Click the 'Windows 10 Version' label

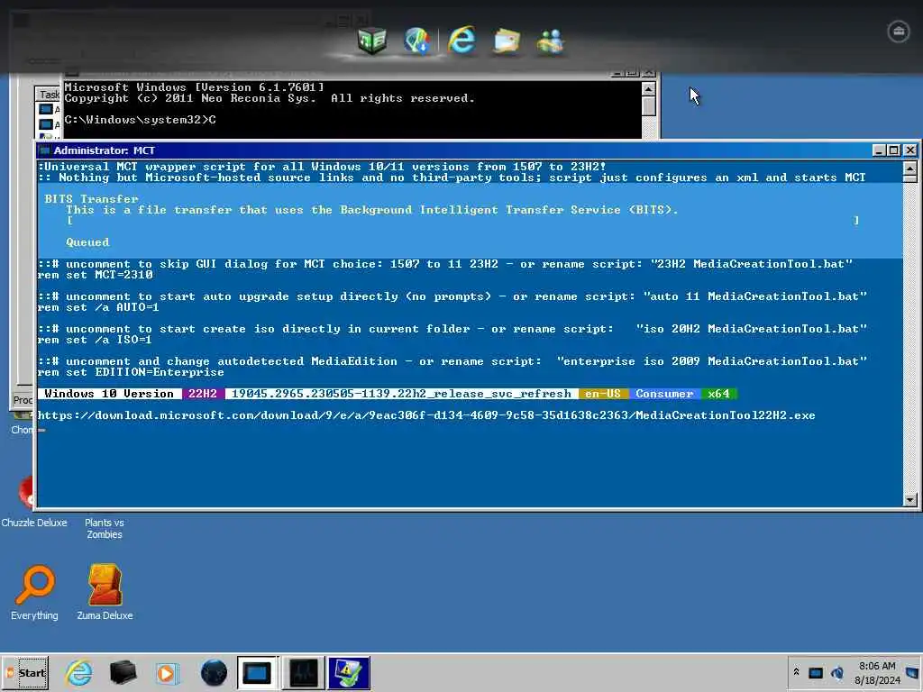[109, 394]
